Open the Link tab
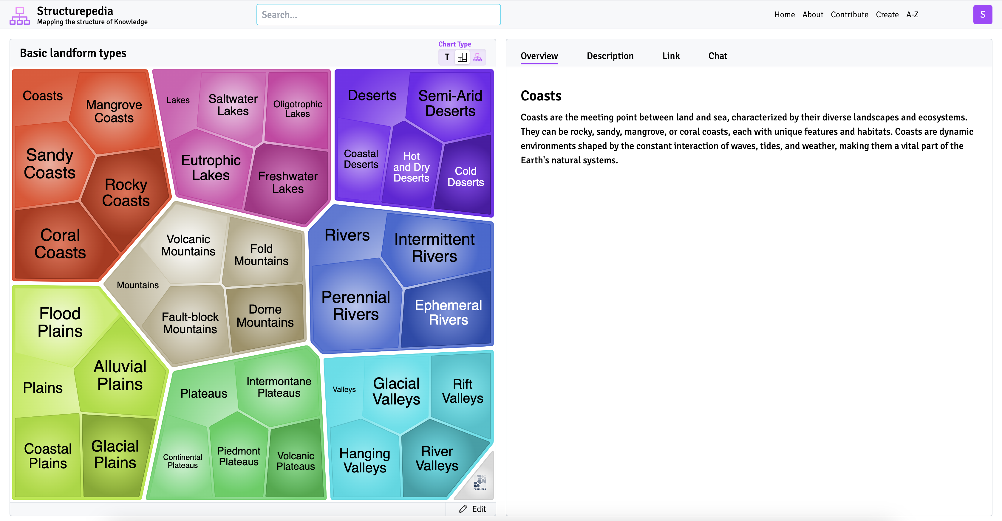 671,56
